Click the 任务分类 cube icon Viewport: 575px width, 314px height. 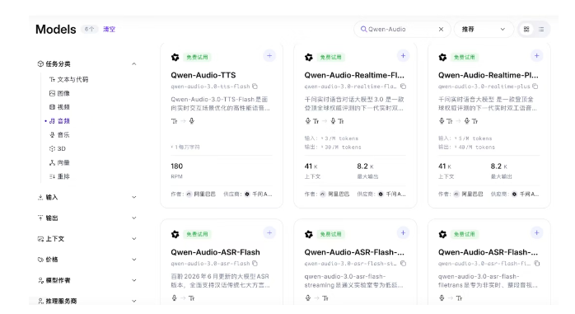pos(40,63)
